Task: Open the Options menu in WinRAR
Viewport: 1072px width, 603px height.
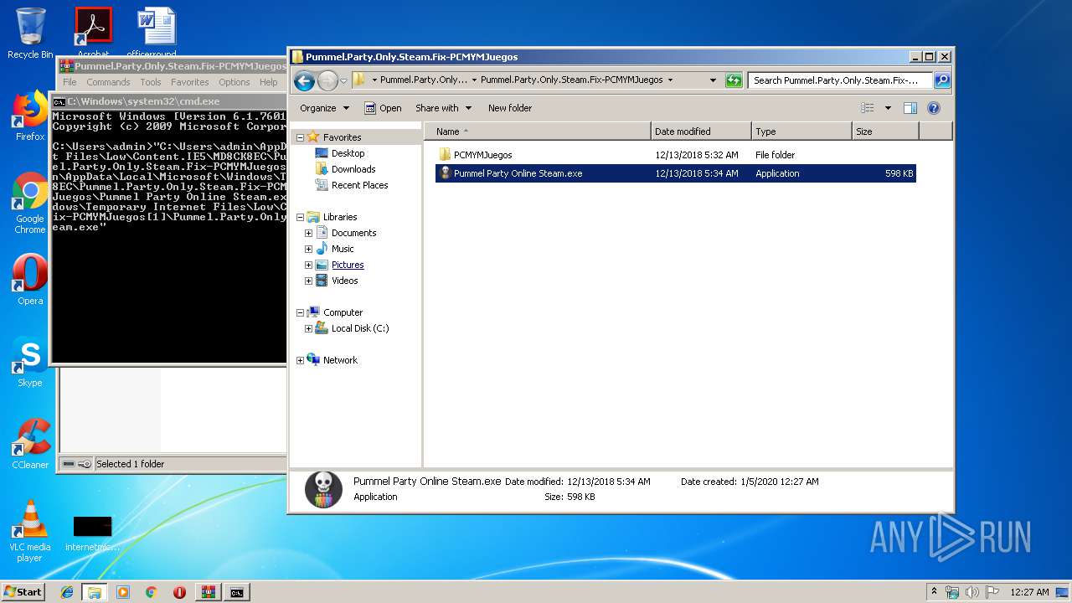Action: [x=234, y=82]
